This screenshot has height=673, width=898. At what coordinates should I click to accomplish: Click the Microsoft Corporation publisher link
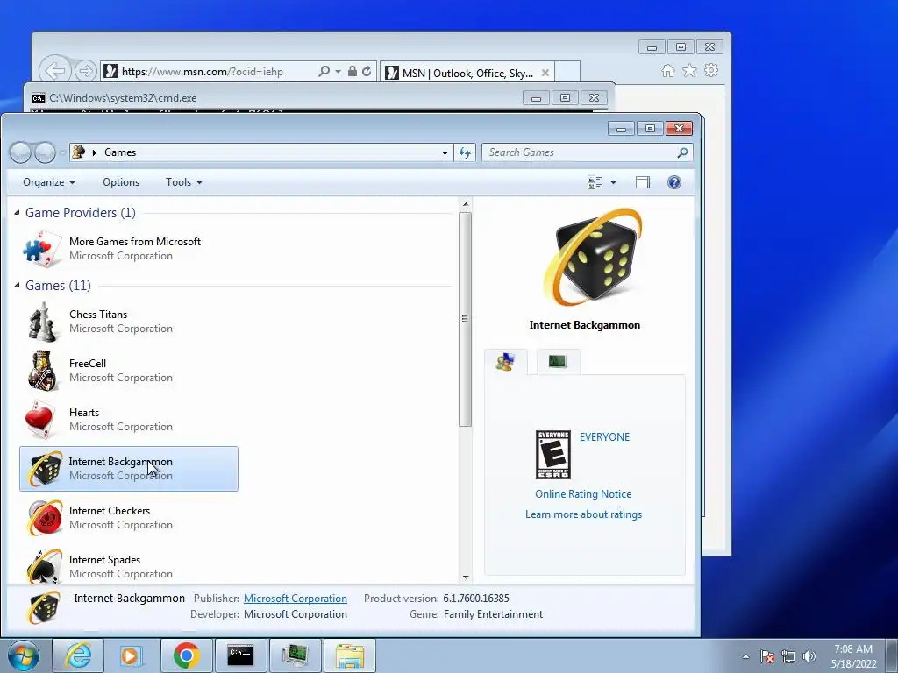click(x=296, y=598)
